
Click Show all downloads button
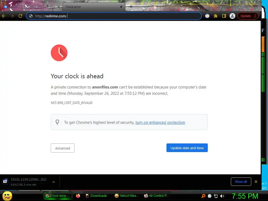(241, 182)
